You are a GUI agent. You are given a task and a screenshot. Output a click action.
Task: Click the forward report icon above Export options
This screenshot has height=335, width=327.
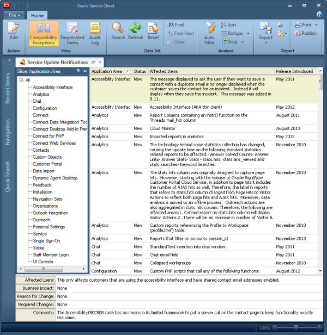tap(280, 25)
